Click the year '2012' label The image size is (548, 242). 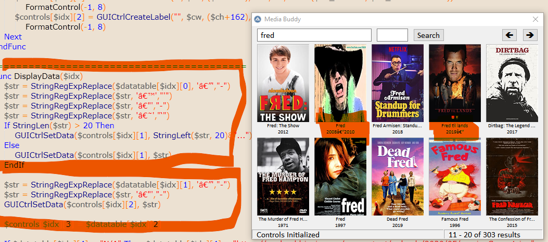(x=283, y=132)
